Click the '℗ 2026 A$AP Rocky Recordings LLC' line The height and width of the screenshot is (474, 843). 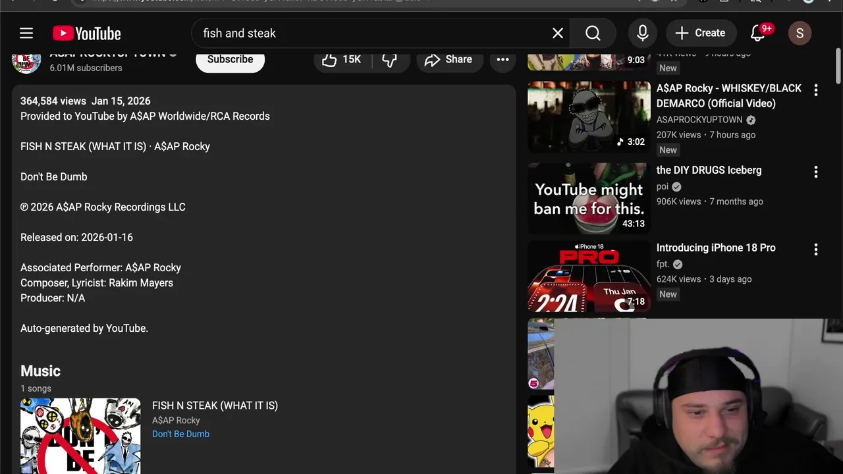pyautogui.click(x=103, y=207)
